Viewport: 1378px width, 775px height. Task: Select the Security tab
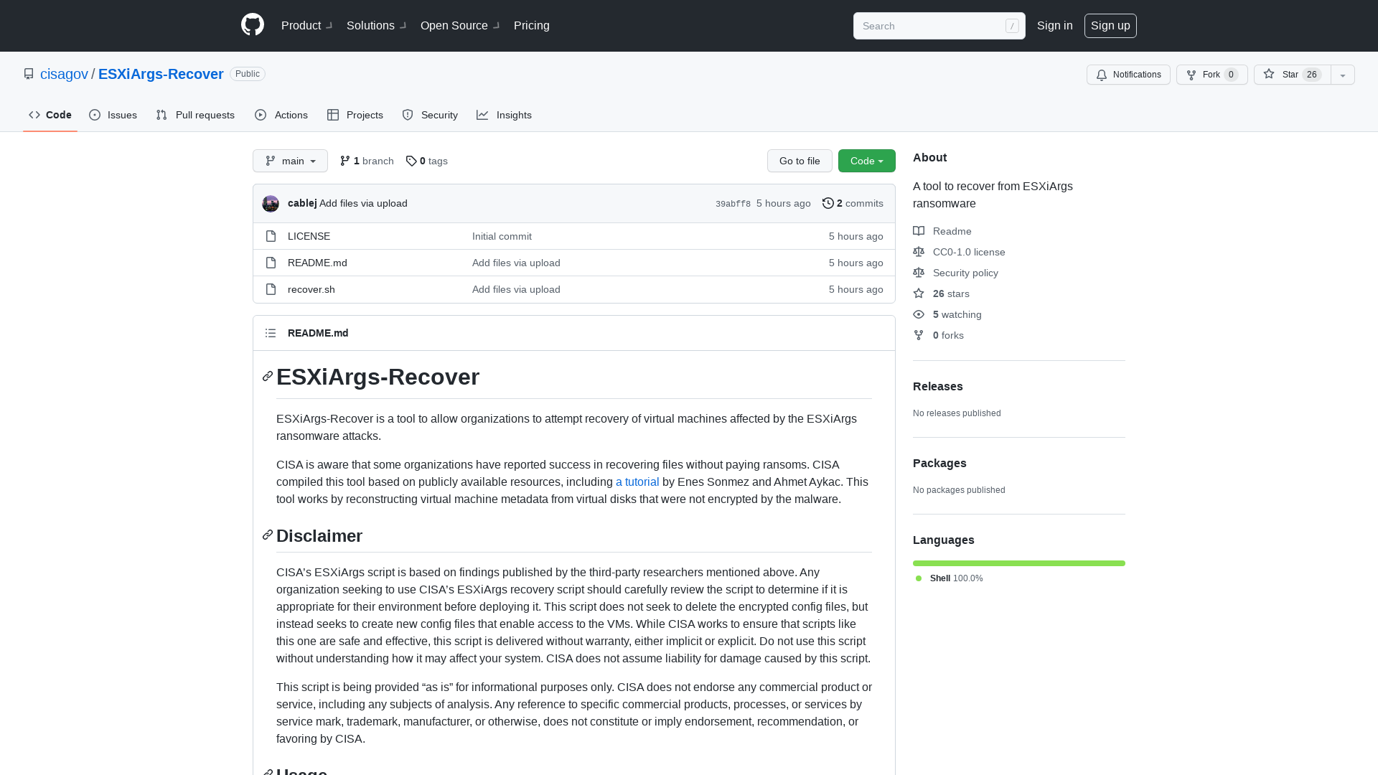(428, 115)
